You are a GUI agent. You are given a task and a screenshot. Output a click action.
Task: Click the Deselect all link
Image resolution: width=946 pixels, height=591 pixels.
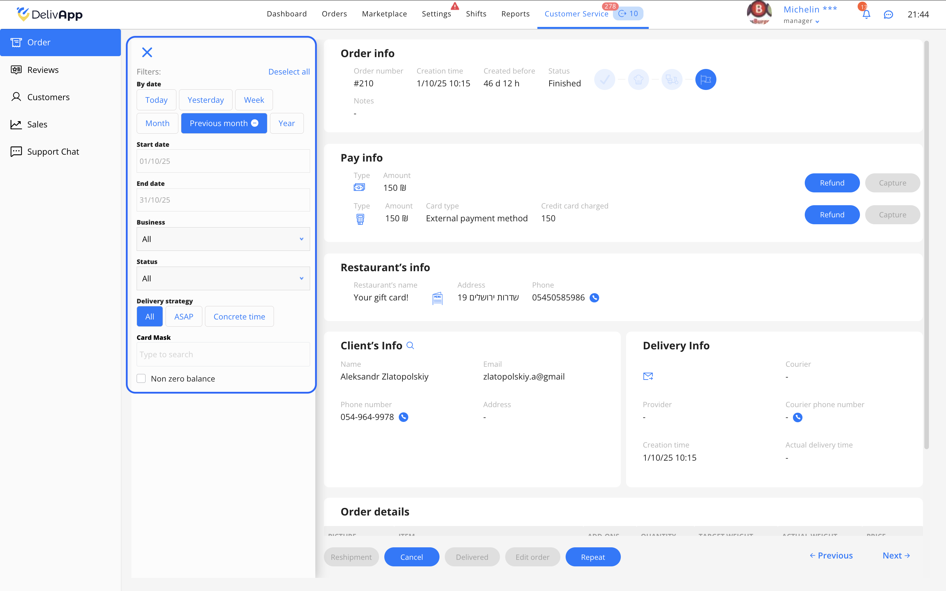tap(289, 72)
